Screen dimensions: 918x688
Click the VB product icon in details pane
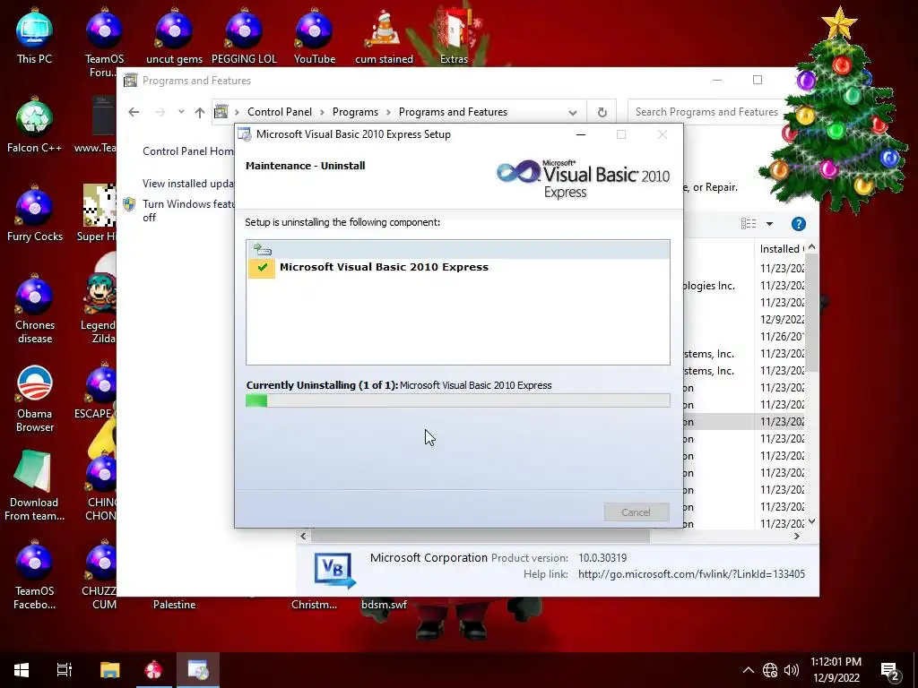click(334, 570)
